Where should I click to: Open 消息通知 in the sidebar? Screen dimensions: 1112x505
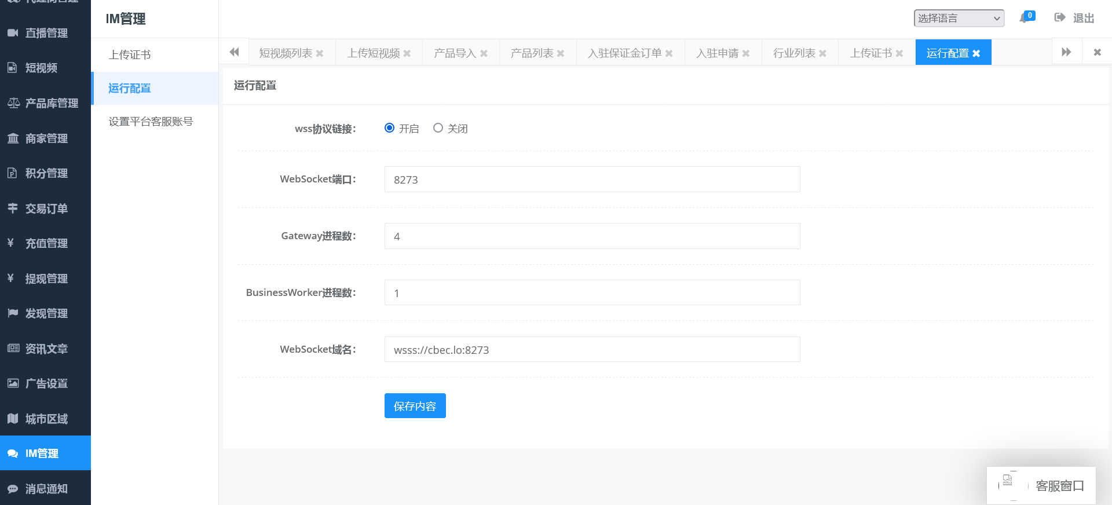click(46, 489)
